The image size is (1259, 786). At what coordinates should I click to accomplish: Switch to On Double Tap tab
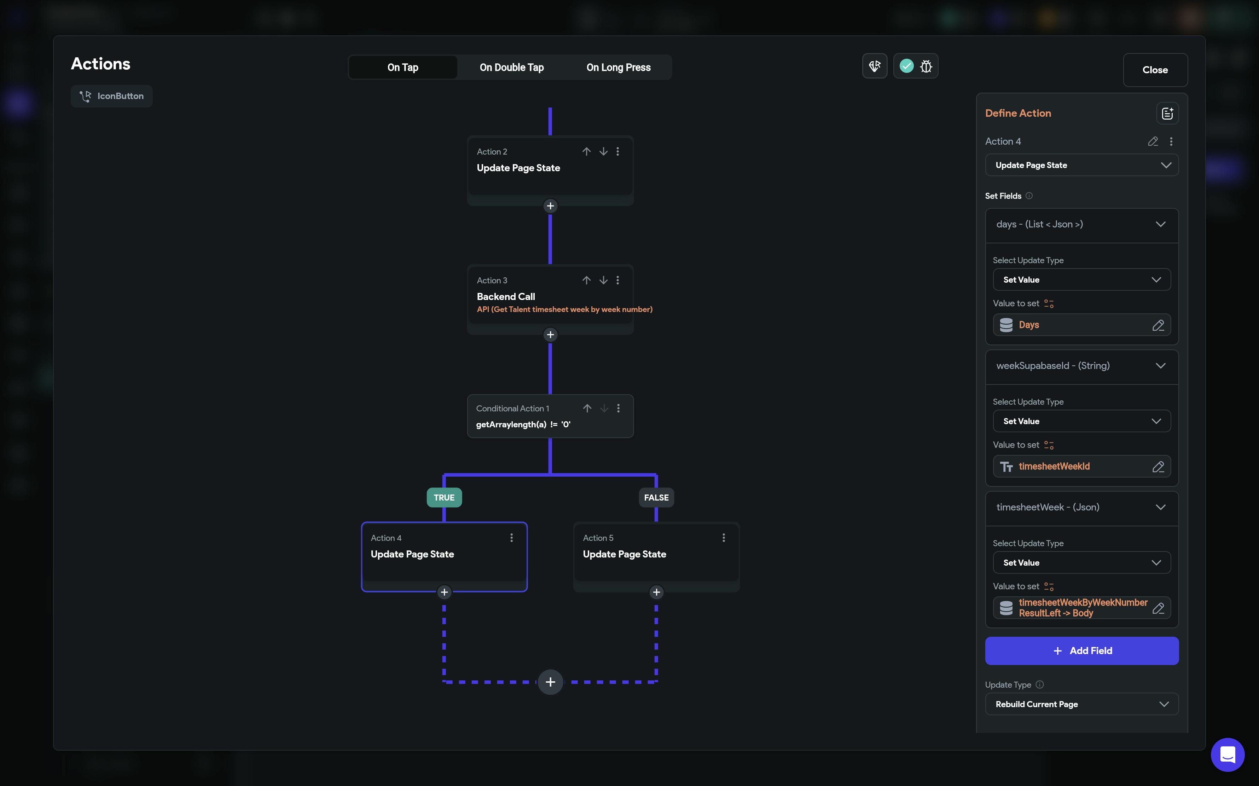coord(511,68)
